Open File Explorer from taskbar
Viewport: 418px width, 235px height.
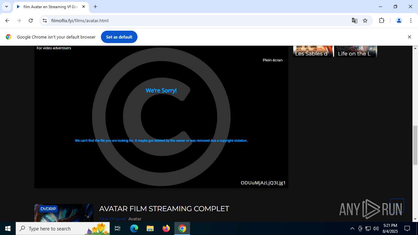(150, 228)
